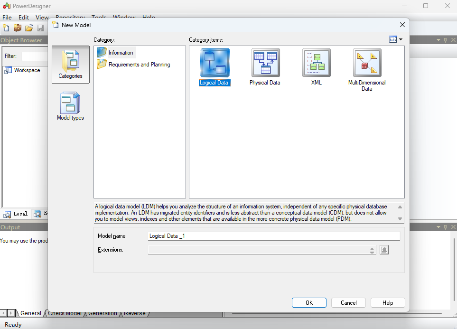Pick the MultiDimensional Data model icon

coord(367,63)
